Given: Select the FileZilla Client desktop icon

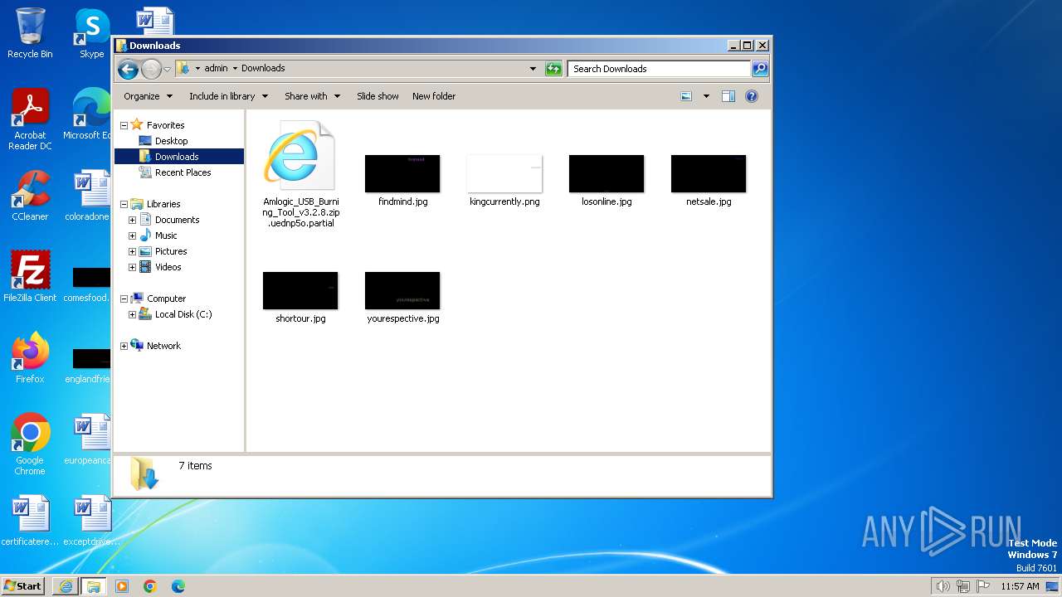Looking at the screenshot, I should pos(30,276).
